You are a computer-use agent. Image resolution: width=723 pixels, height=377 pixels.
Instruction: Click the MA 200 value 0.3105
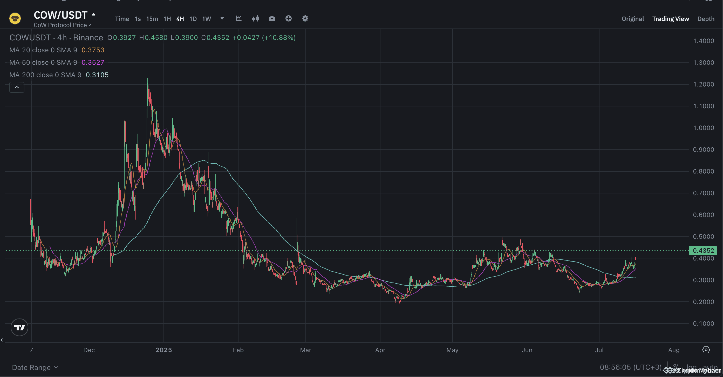tap(97, 75)
